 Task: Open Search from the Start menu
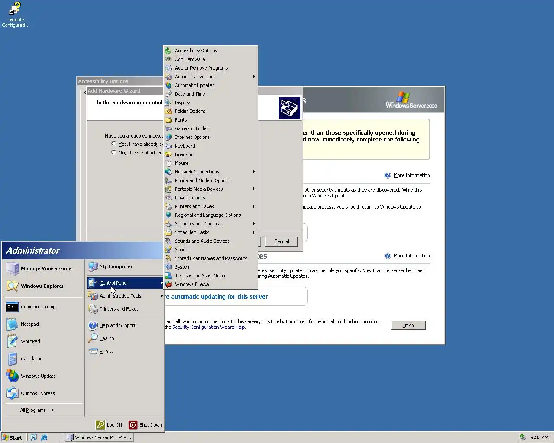125,338
